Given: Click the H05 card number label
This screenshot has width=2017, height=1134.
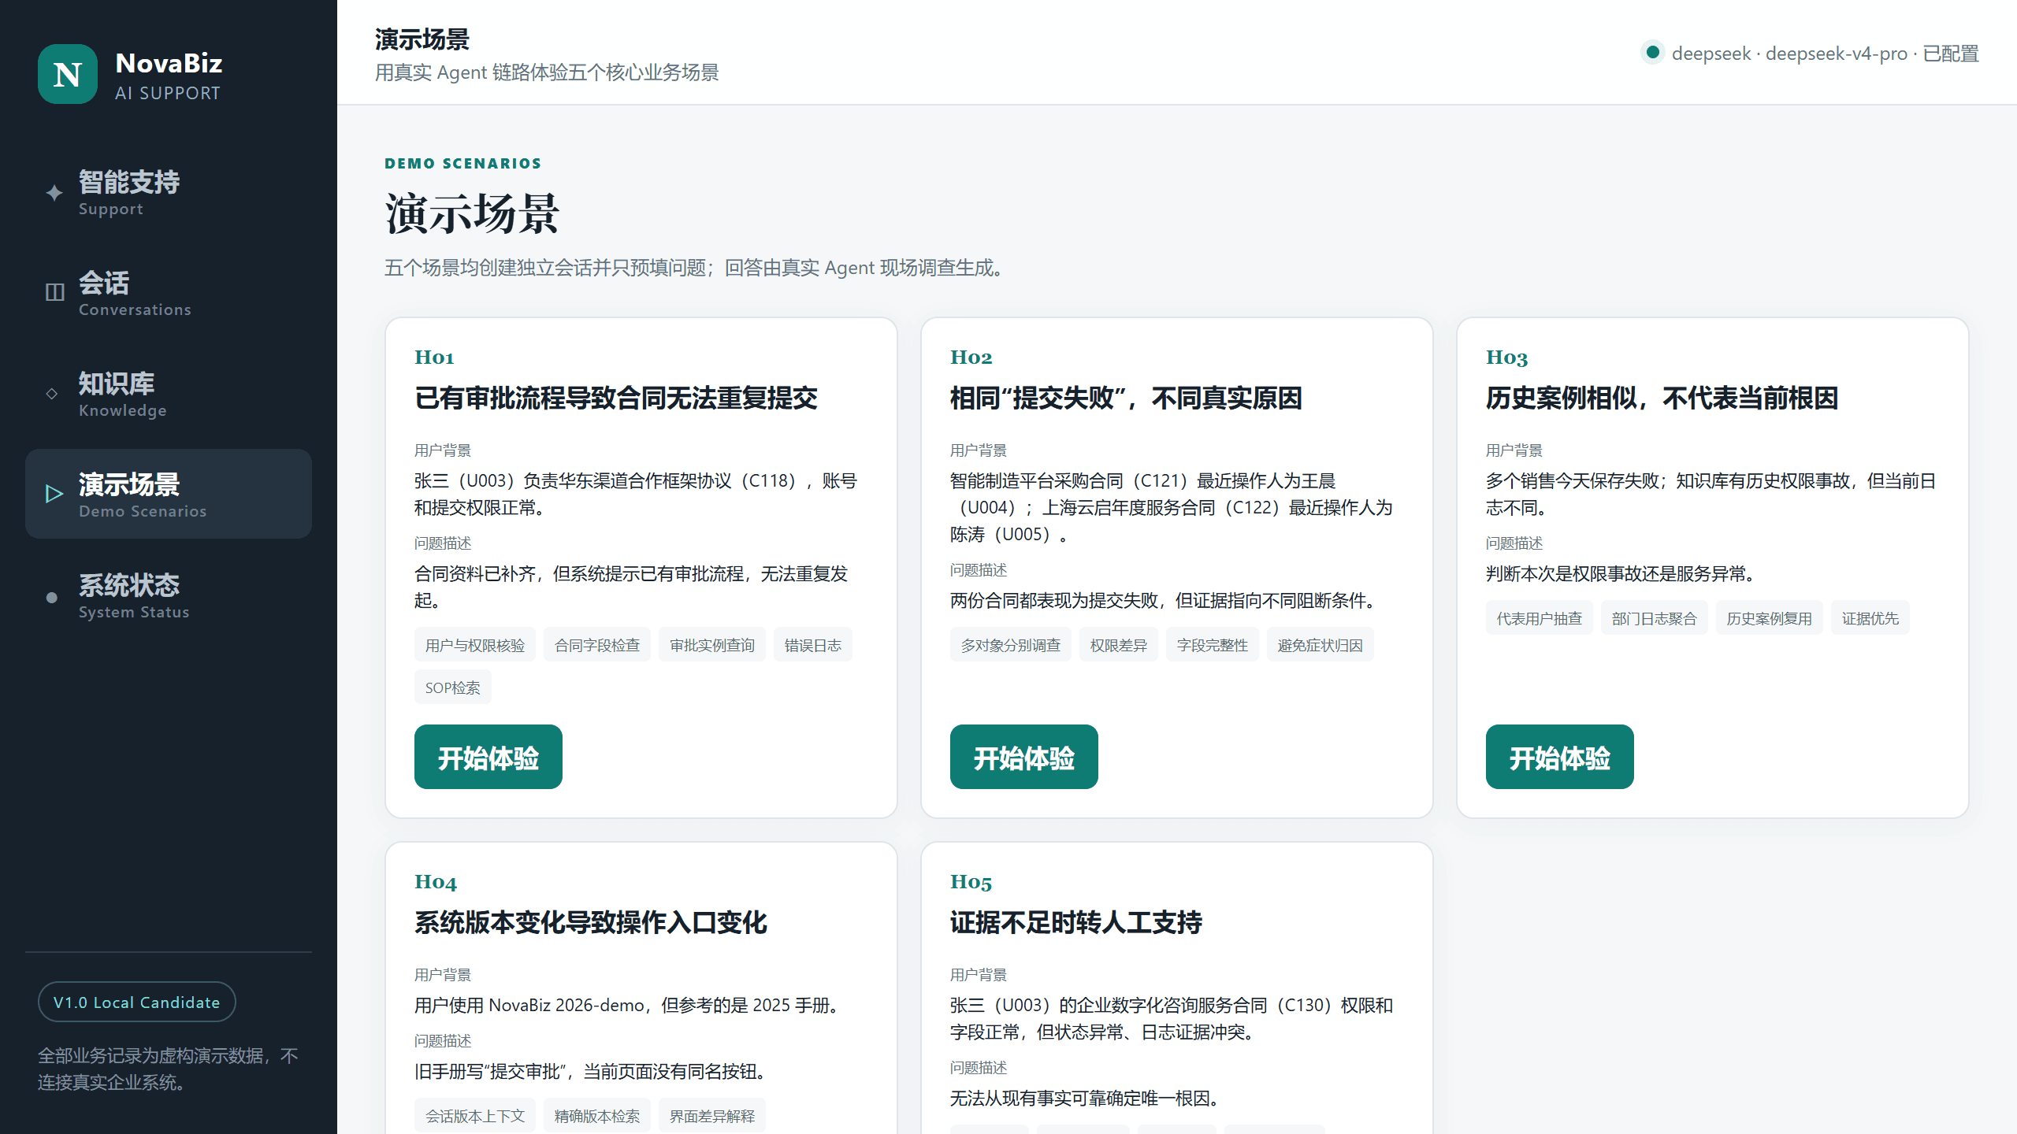Looking at the screenshot, I should tap(971, 882).
